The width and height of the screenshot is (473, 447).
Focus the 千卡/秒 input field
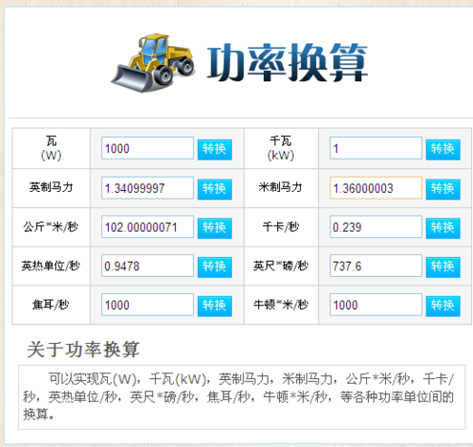pyautogui.click(x=376, y=227)
